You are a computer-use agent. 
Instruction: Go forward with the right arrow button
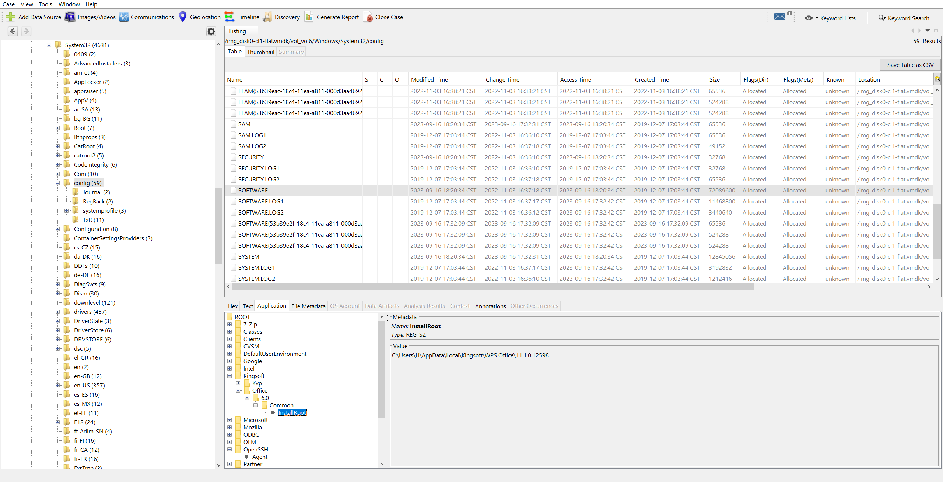tap(26, 31)
